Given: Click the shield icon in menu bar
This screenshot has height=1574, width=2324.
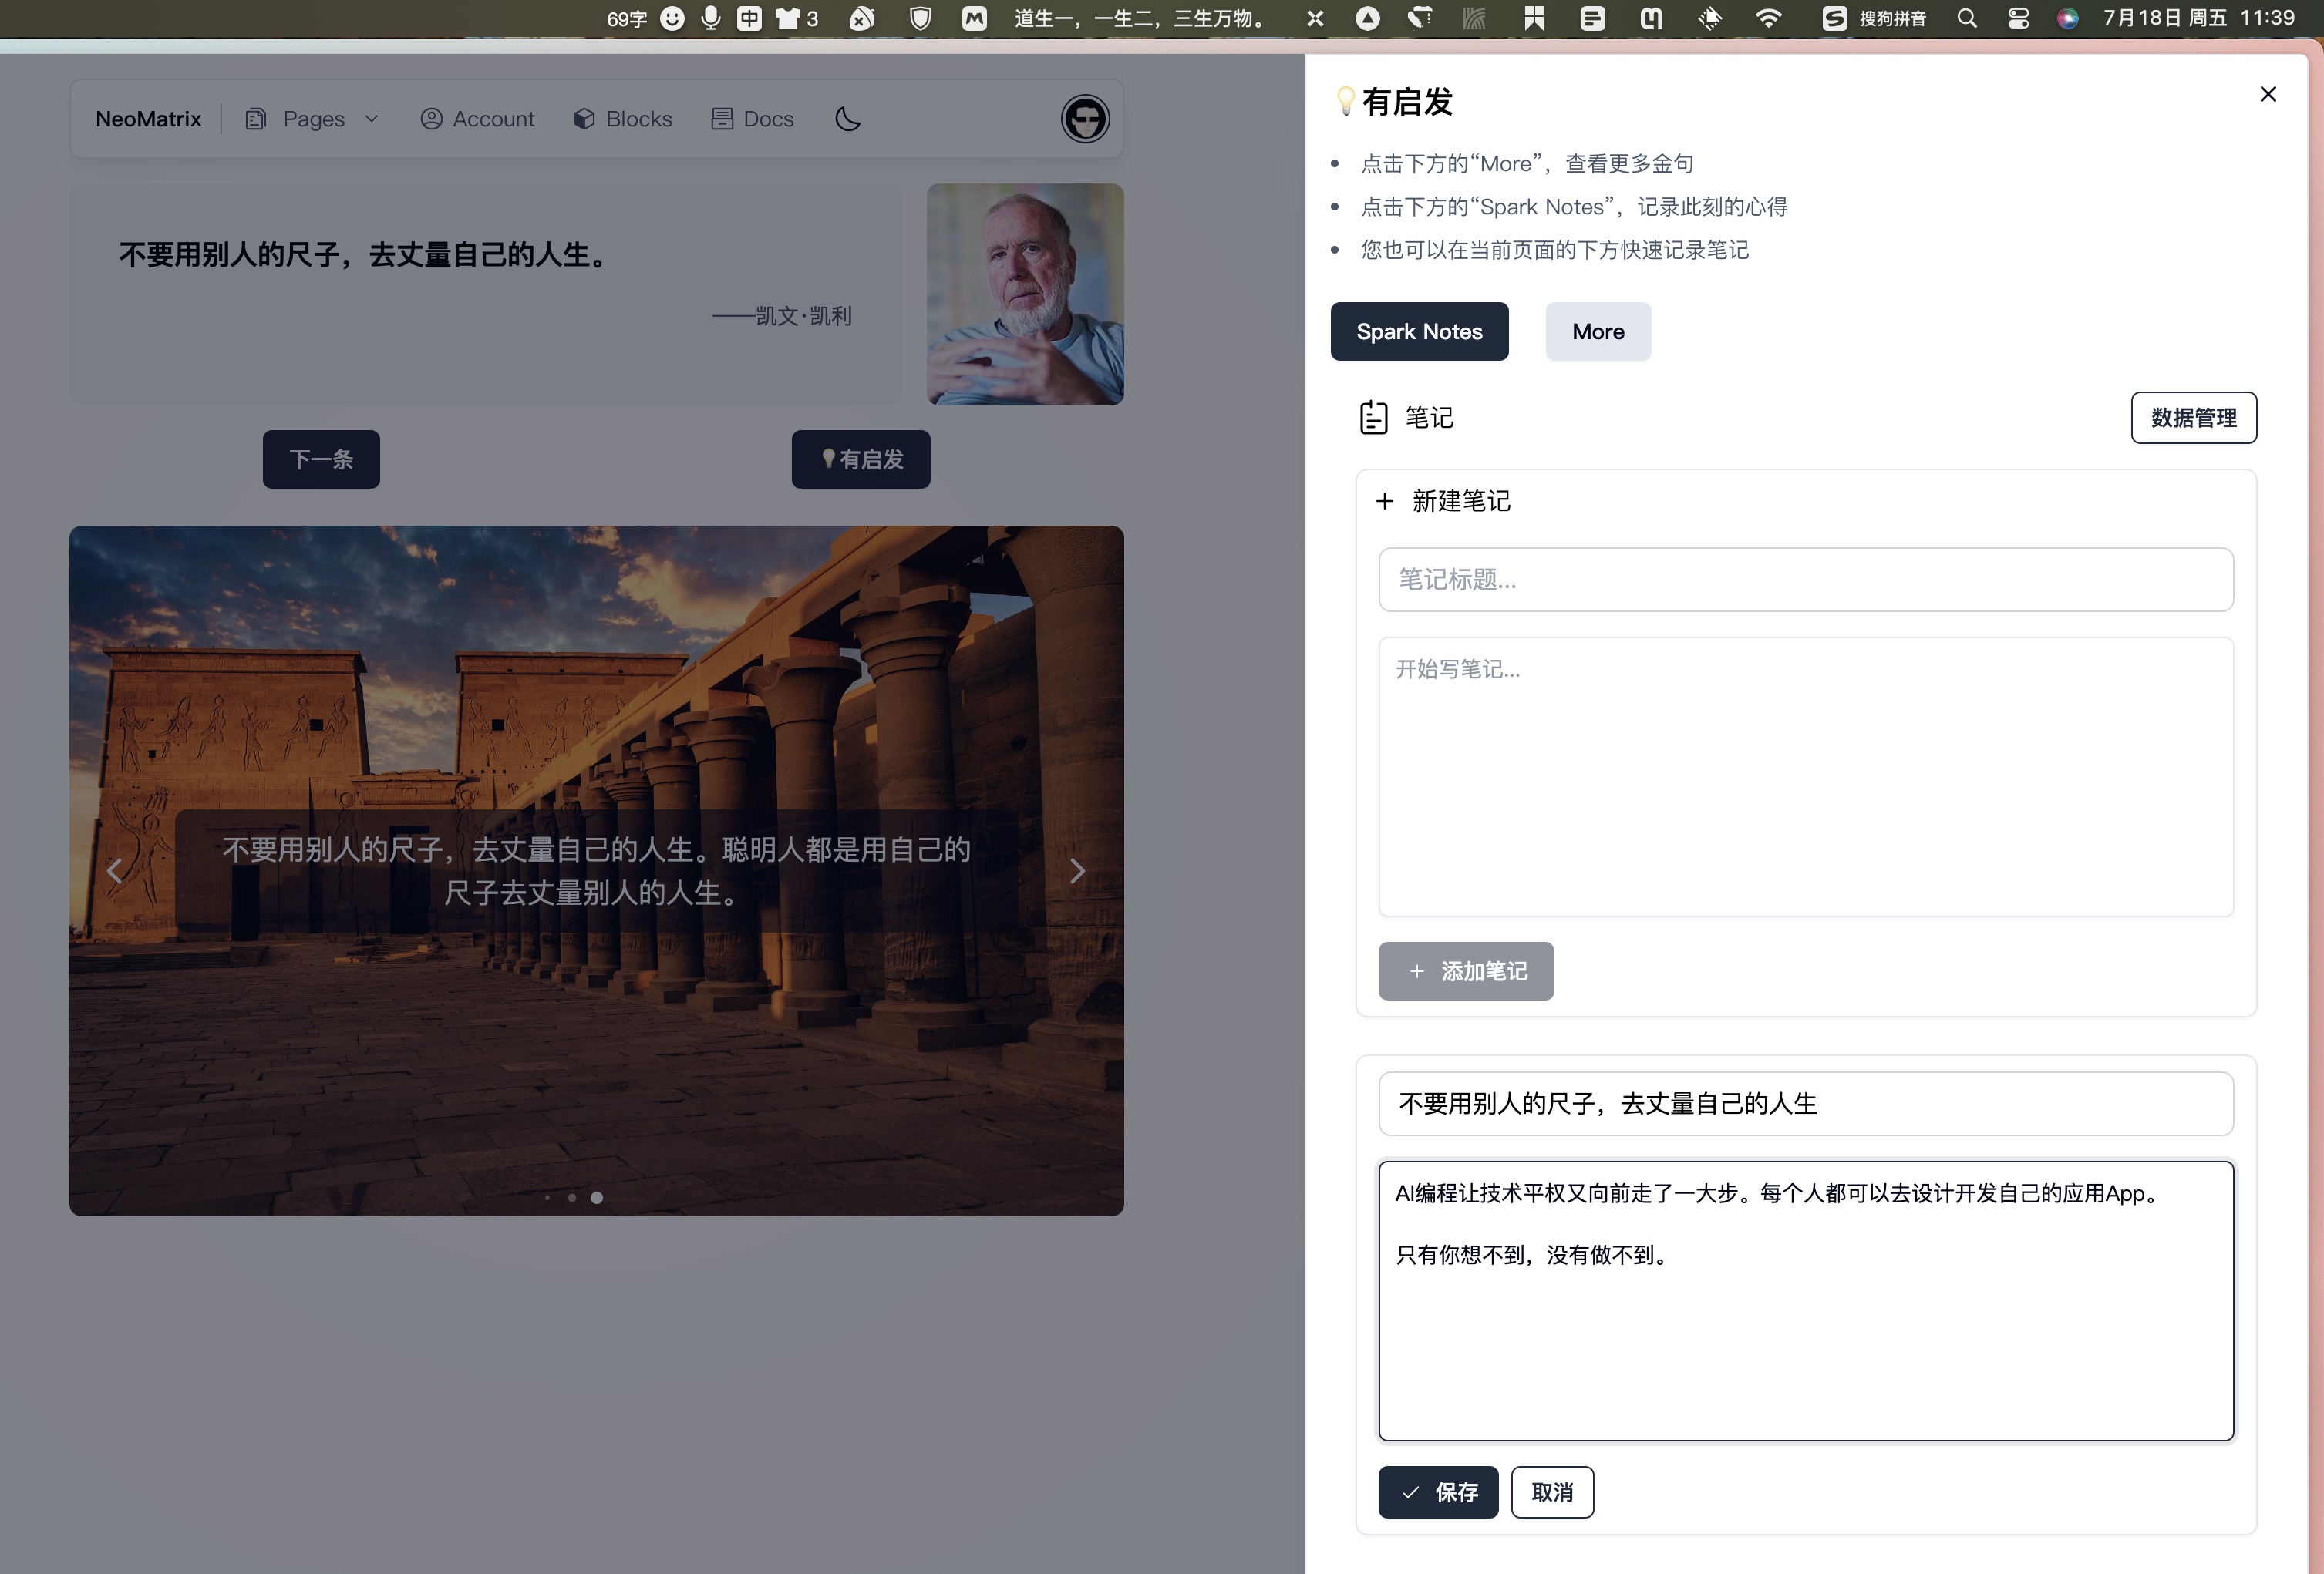Looking at the screenshot, I should click(x=920, y=18).
